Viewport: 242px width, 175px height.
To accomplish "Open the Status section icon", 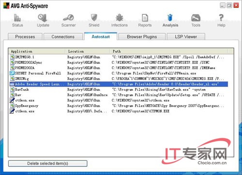I will click(x=17, y=18).
